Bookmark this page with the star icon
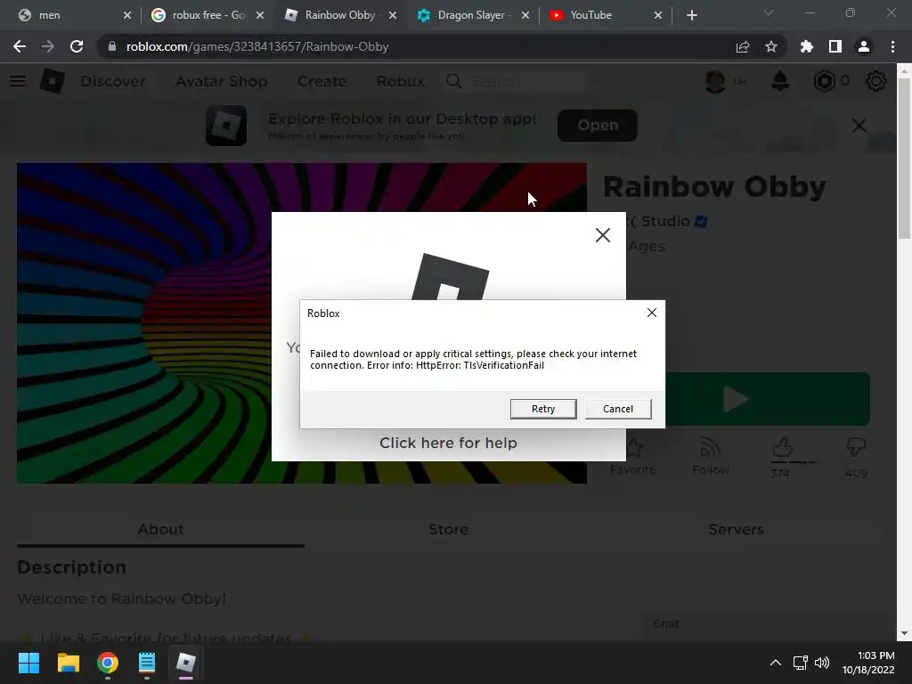This screenshot has height=684, width=912. coord(771,46)
